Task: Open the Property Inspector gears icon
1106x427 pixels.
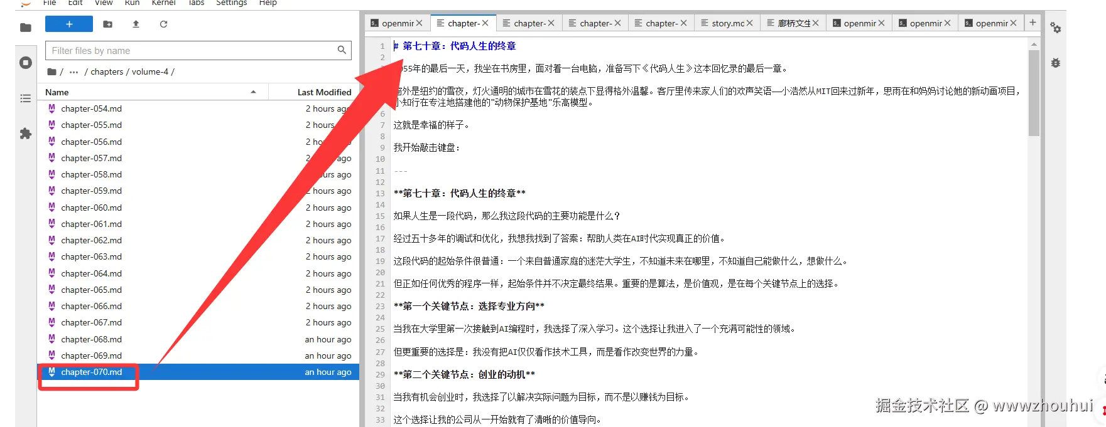Action: [x=1056, y=28]
